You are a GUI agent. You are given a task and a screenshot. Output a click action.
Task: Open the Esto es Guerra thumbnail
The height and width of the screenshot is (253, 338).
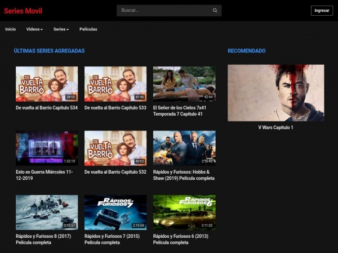(x=47, y=148)
